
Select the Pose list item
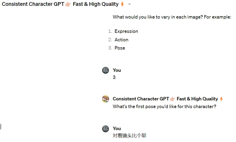coord(120,48)
